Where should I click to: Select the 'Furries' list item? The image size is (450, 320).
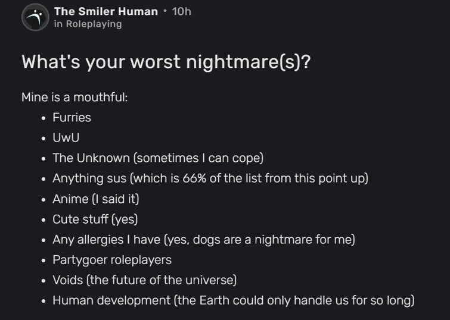72,118
